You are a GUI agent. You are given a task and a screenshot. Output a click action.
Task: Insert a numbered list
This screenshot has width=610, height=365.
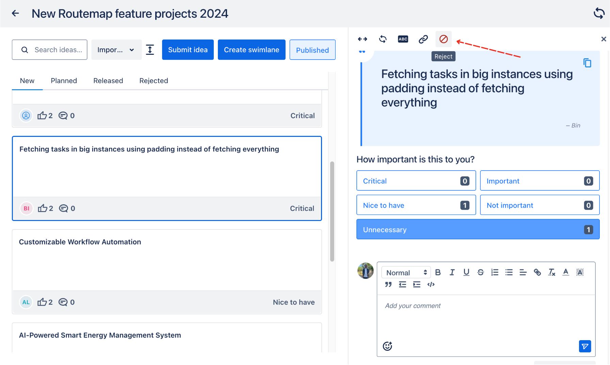[x=495, y=272]
